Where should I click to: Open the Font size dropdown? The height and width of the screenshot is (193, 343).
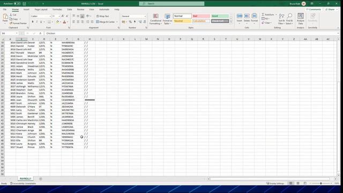[59, 16]
